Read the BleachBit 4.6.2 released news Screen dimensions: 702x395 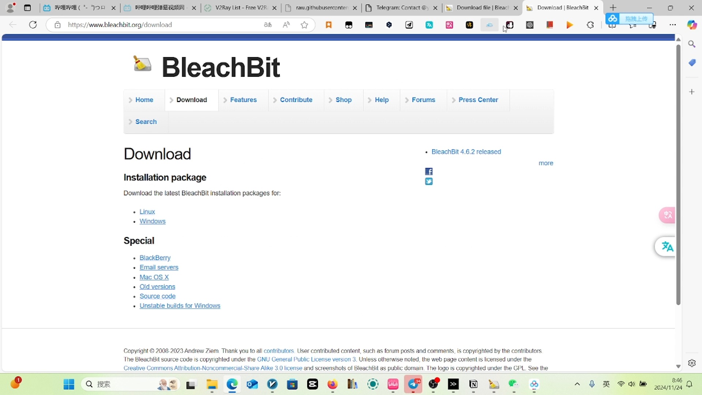466,152
